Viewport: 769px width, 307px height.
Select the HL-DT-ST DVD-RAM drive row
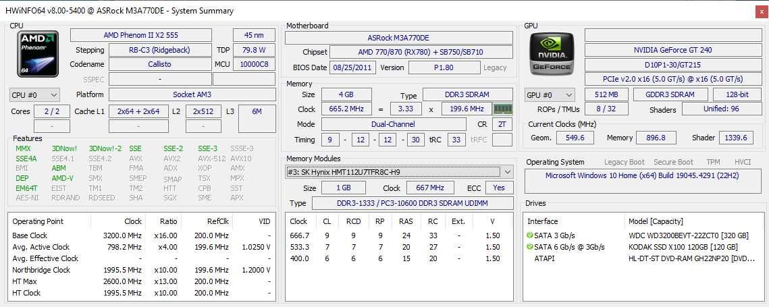[643, 258]
